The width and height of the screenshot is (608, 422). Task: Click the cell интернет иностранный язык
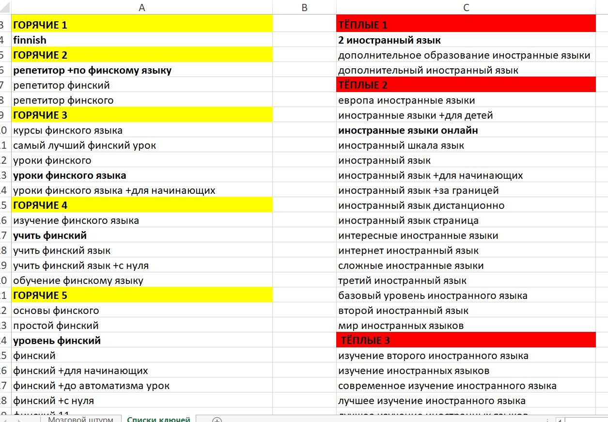point(466,250)
